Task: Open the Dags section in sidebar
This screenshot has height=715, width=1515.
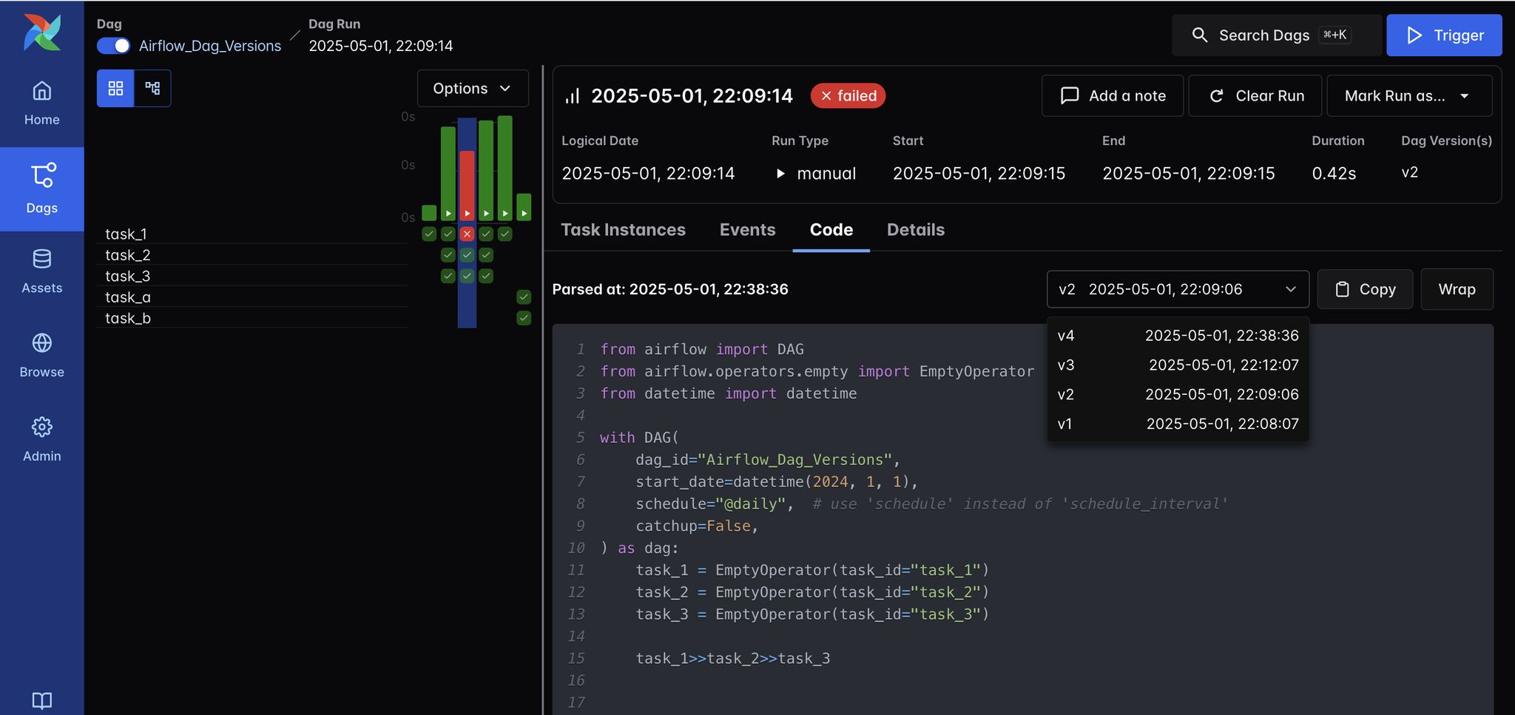Action: tap(41, 189)
